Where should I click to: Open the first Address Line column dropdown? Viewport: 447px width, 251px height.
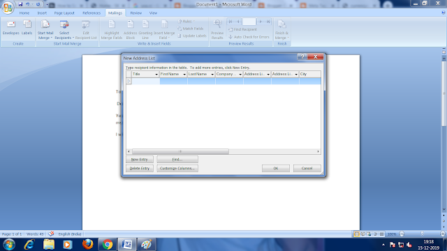click(x=268, y=75)
